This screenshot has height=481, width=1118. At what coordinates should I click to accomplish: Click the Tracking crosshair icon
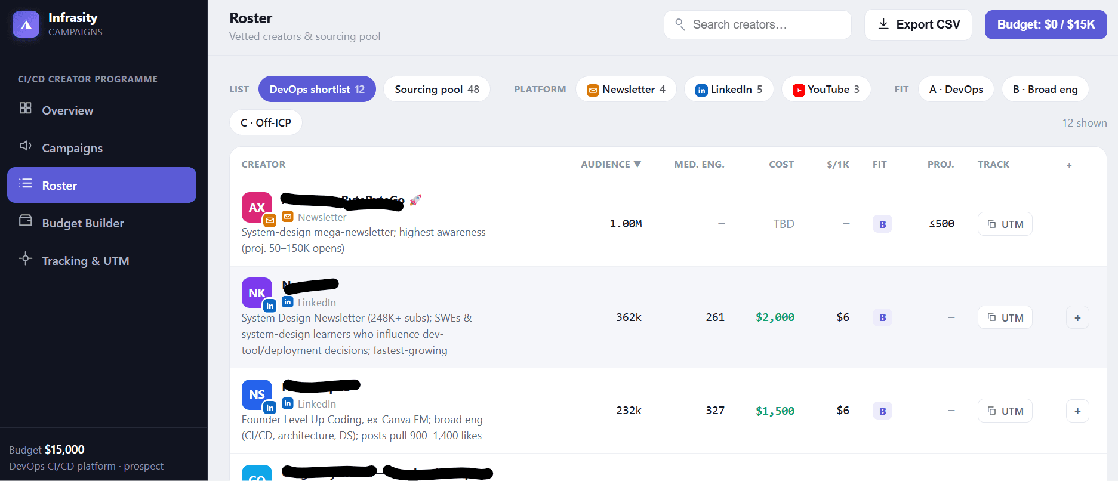click(x=25, y=258)
